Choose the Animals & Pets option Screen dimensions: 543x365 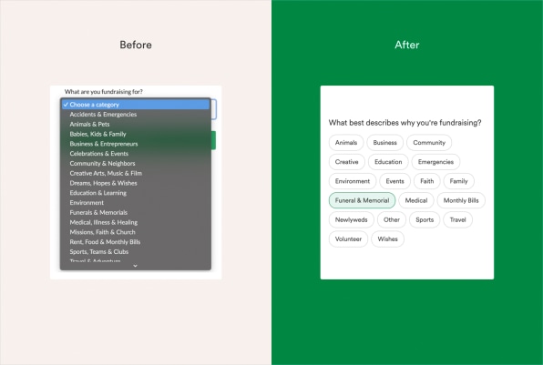point(136,124)
